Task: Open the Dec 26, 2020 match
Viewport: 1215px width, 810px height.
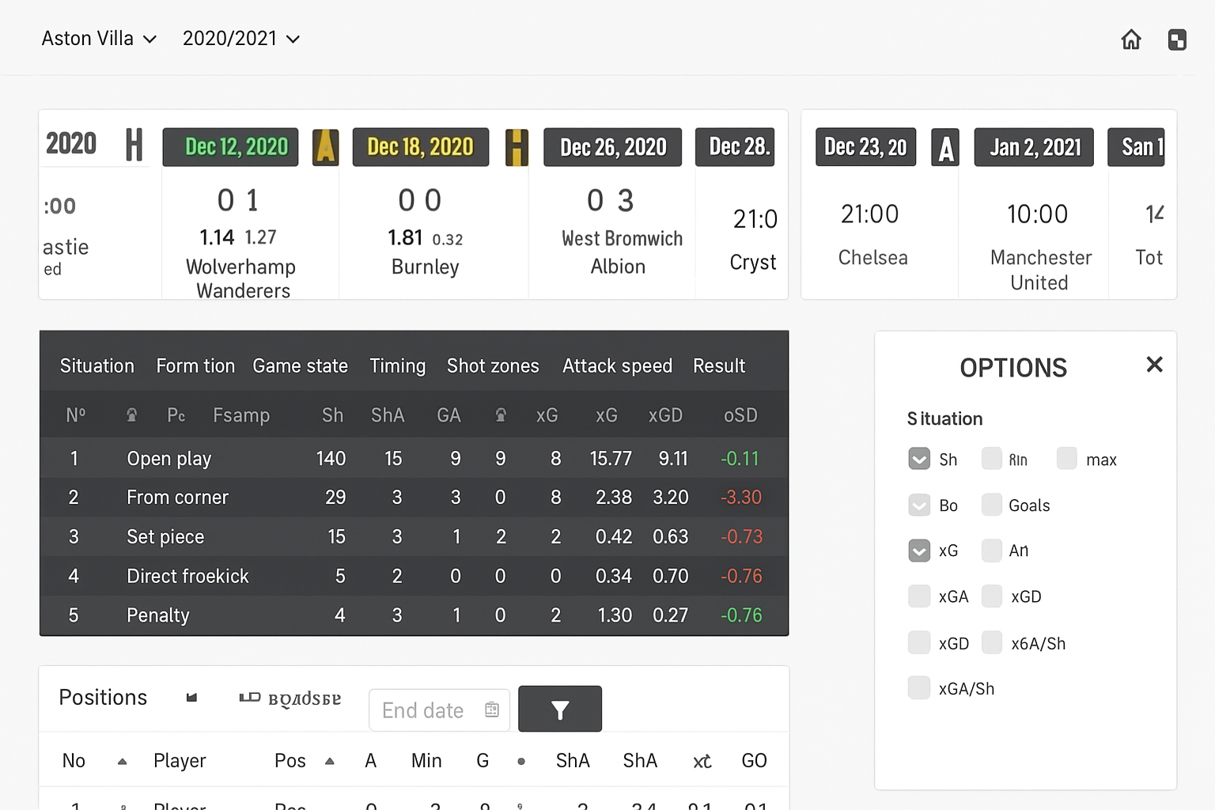Action: click(x=612, y=147)
